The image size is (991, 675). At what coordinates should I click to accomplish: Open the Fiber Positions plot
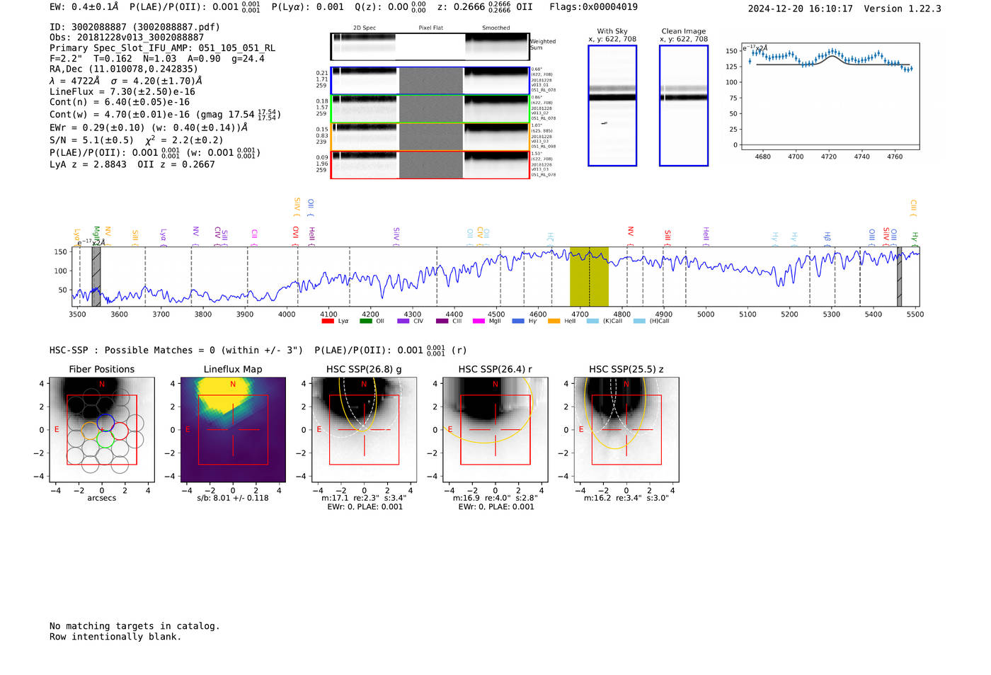pos(102,430)
